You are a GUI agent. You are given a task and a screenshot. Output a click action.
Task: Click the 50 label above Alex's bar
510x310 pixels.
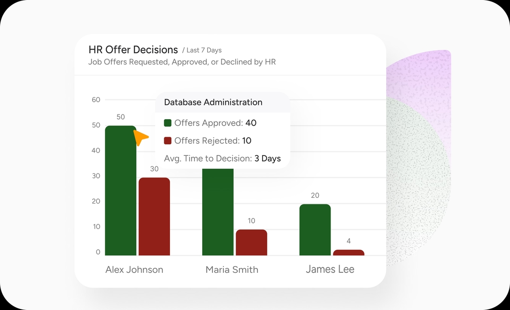(x=120, y=117)
